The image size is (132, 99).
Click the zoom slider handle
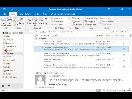(116, 90)
